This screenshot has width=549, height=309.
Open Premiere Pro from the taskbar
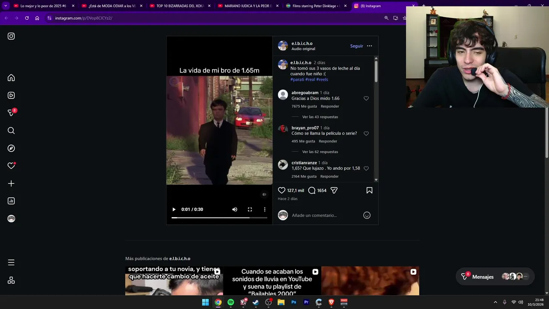pyautogui.click(x=306, y=302)
